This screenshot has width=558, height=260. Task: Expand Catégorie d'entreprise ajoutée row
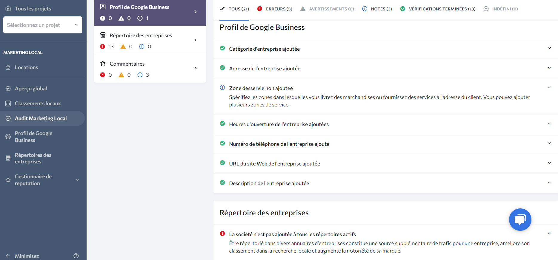[549, 48]
